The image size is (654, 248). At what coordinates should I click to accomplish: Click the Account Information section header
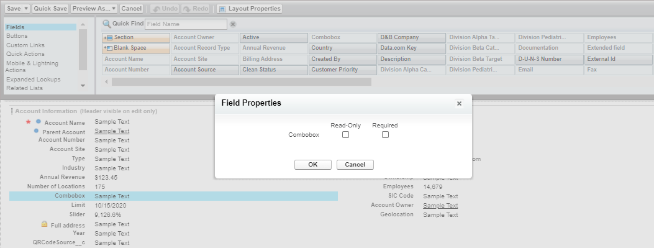coord(86,111)
